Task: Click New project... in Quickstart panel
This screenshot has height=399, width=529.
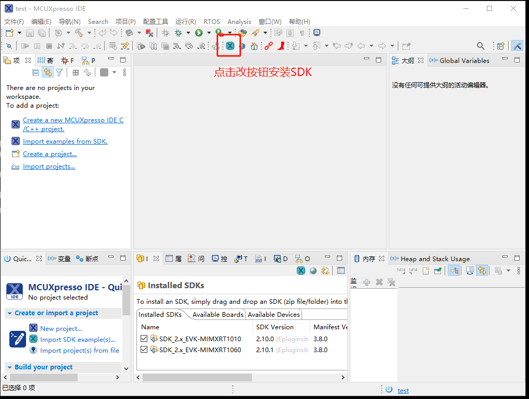Action: (61, 328)
